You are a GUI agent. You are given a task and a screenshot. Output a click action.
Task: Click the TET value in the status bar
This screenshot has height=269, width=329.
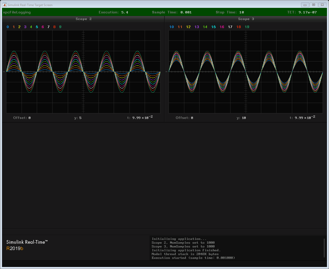click(x=307, y=12)
